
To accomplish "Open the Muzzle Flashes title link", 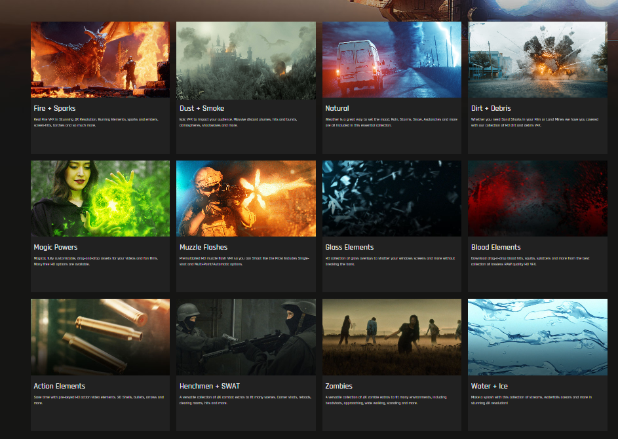I will coord(203,247).
